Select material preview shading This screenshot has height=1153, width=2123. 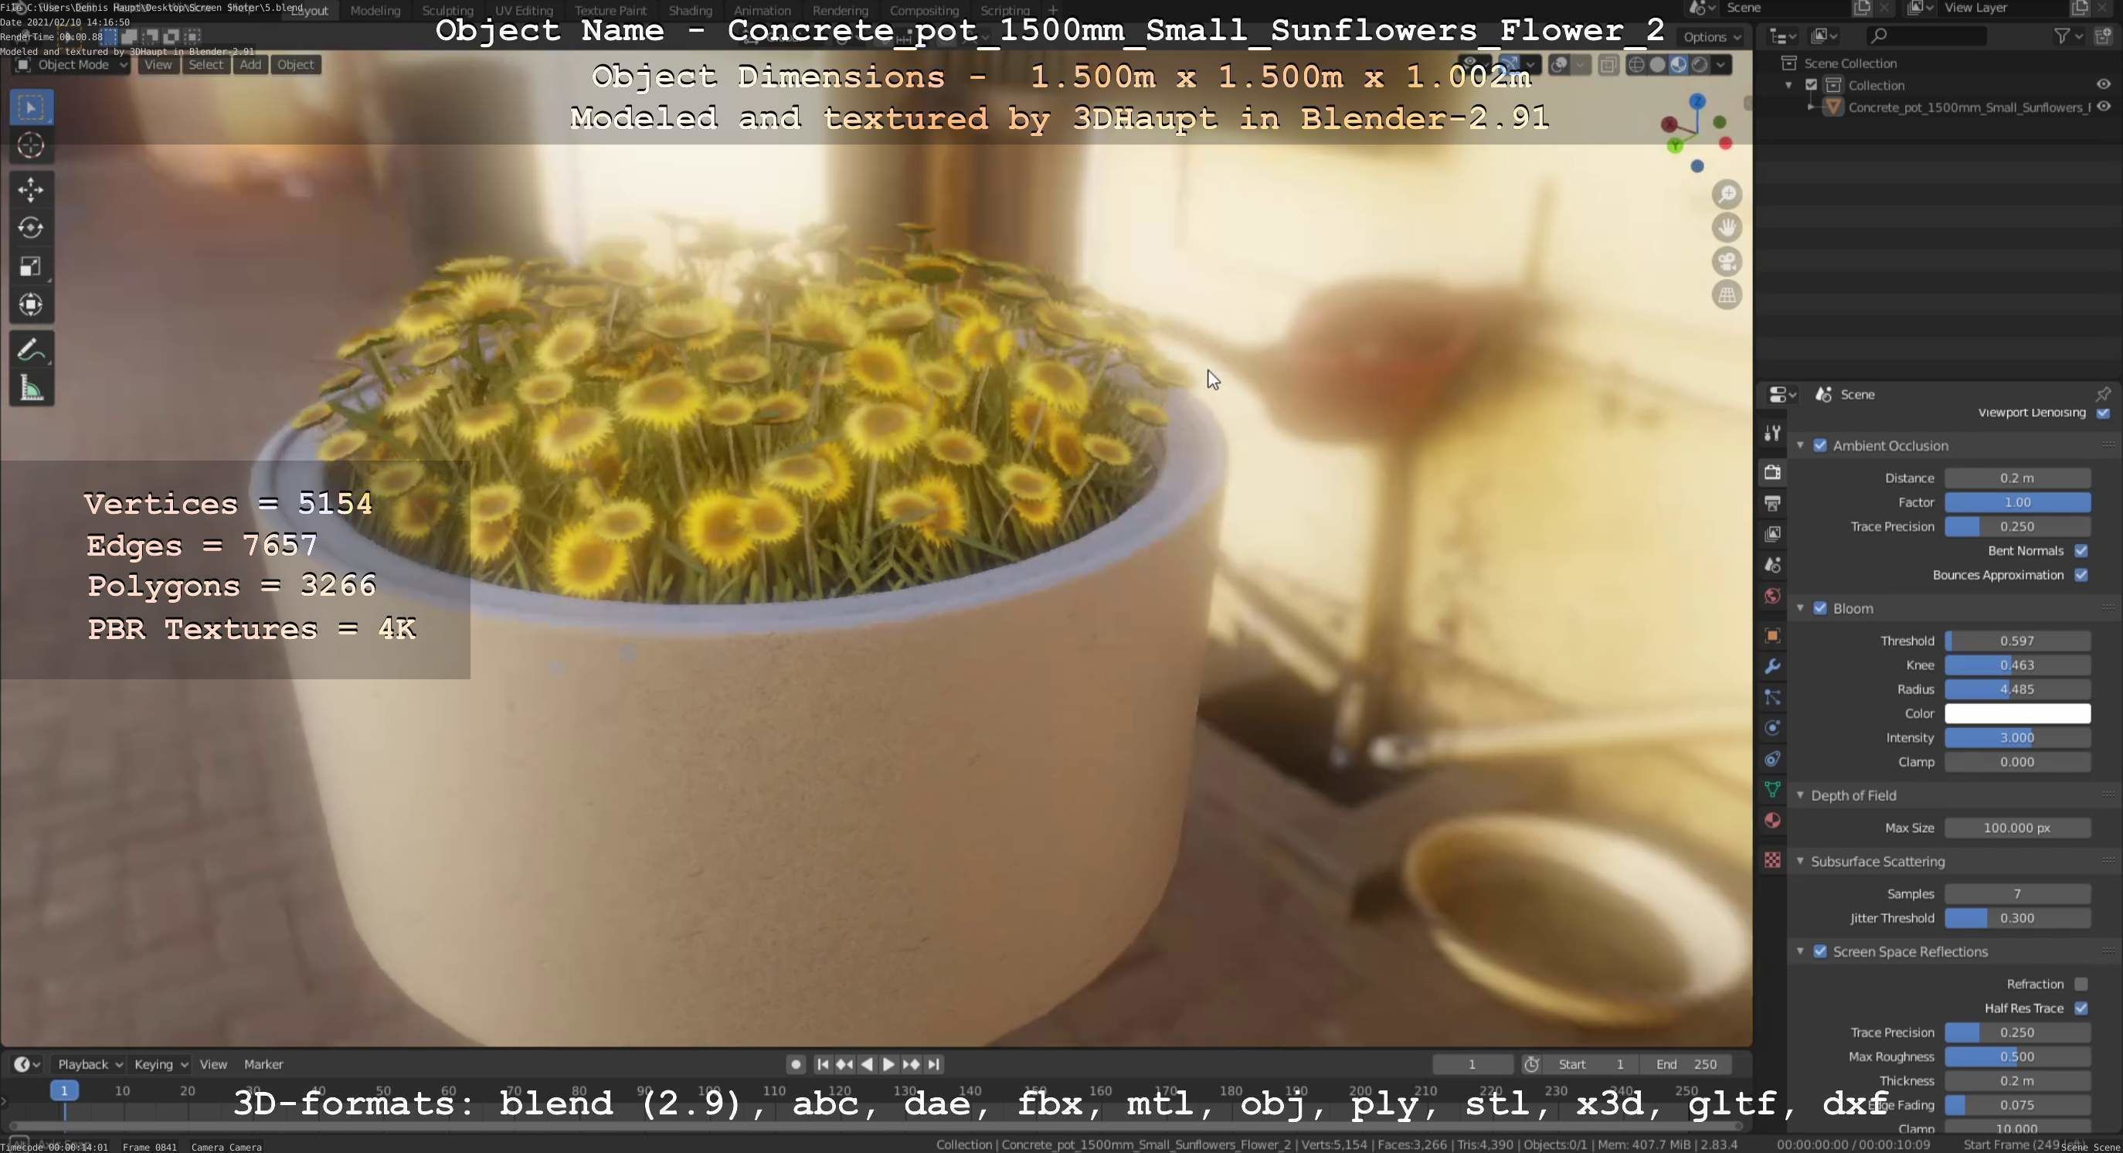tap(1678, 65)
